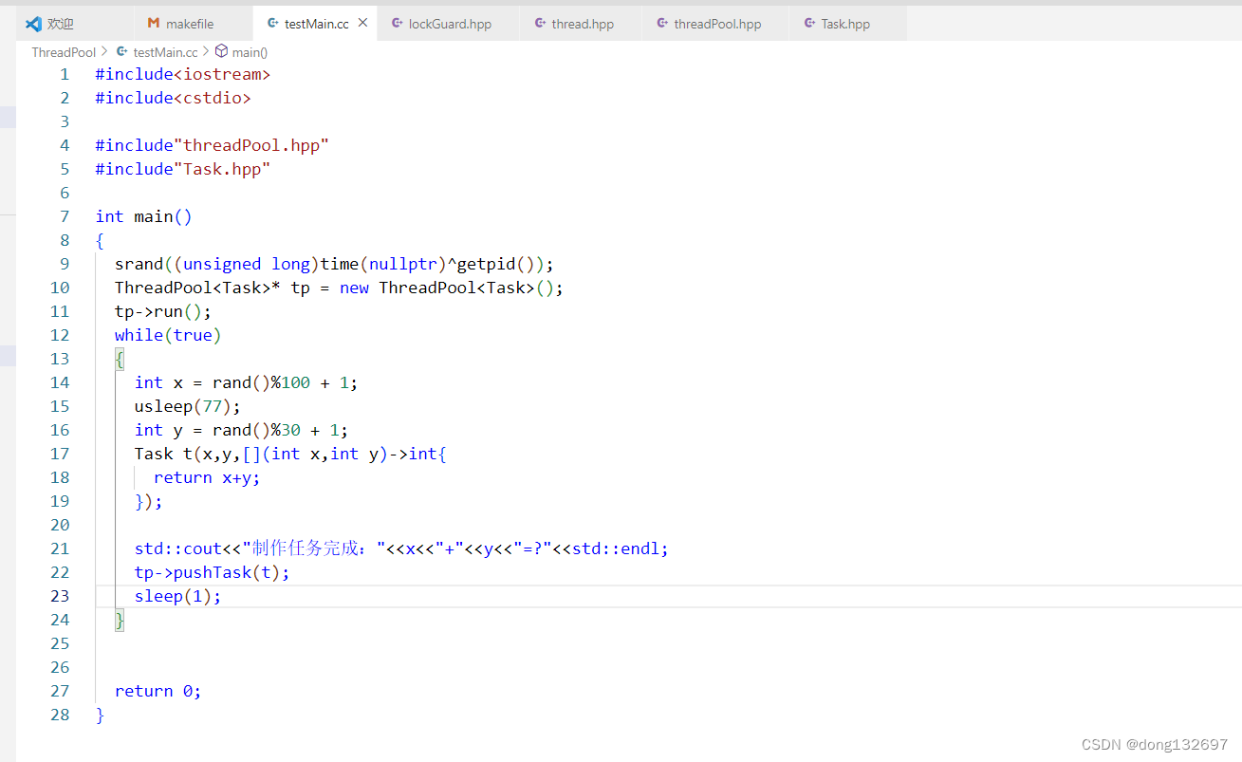Click the #include"Task.hpp" line
The height and width of the screenshot is (762, 1242).
[183, 169]
